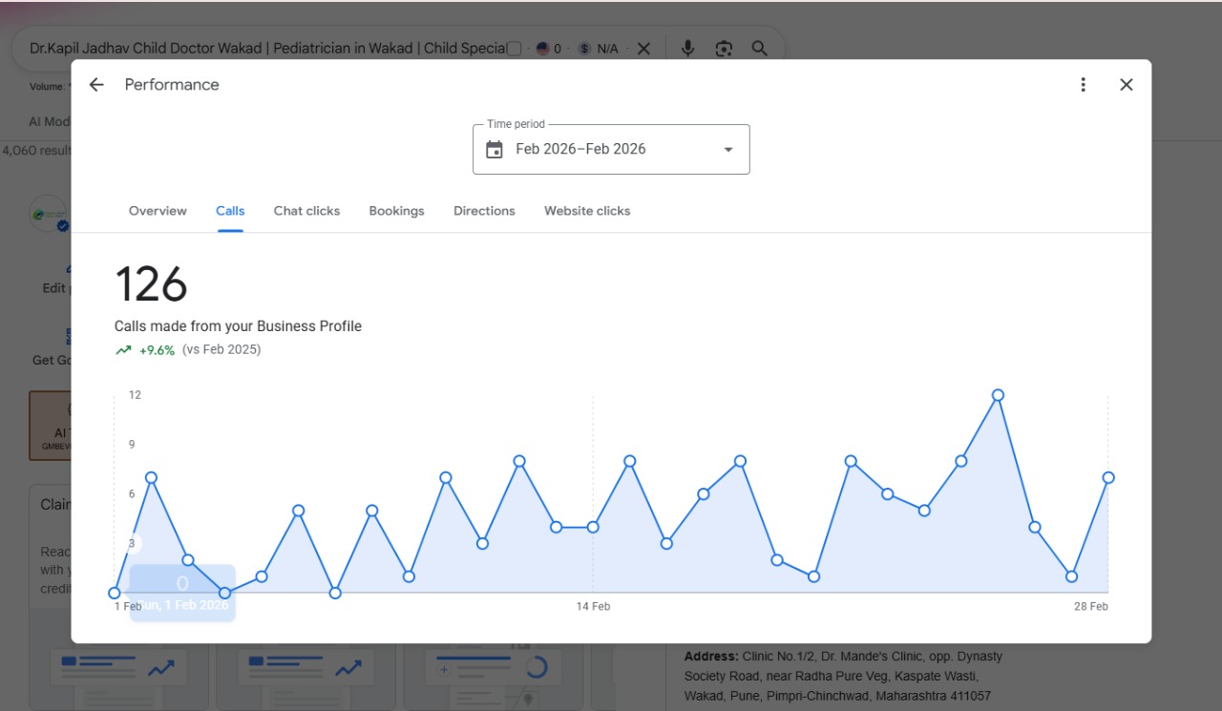Click the search query text field

coord(267,49)
